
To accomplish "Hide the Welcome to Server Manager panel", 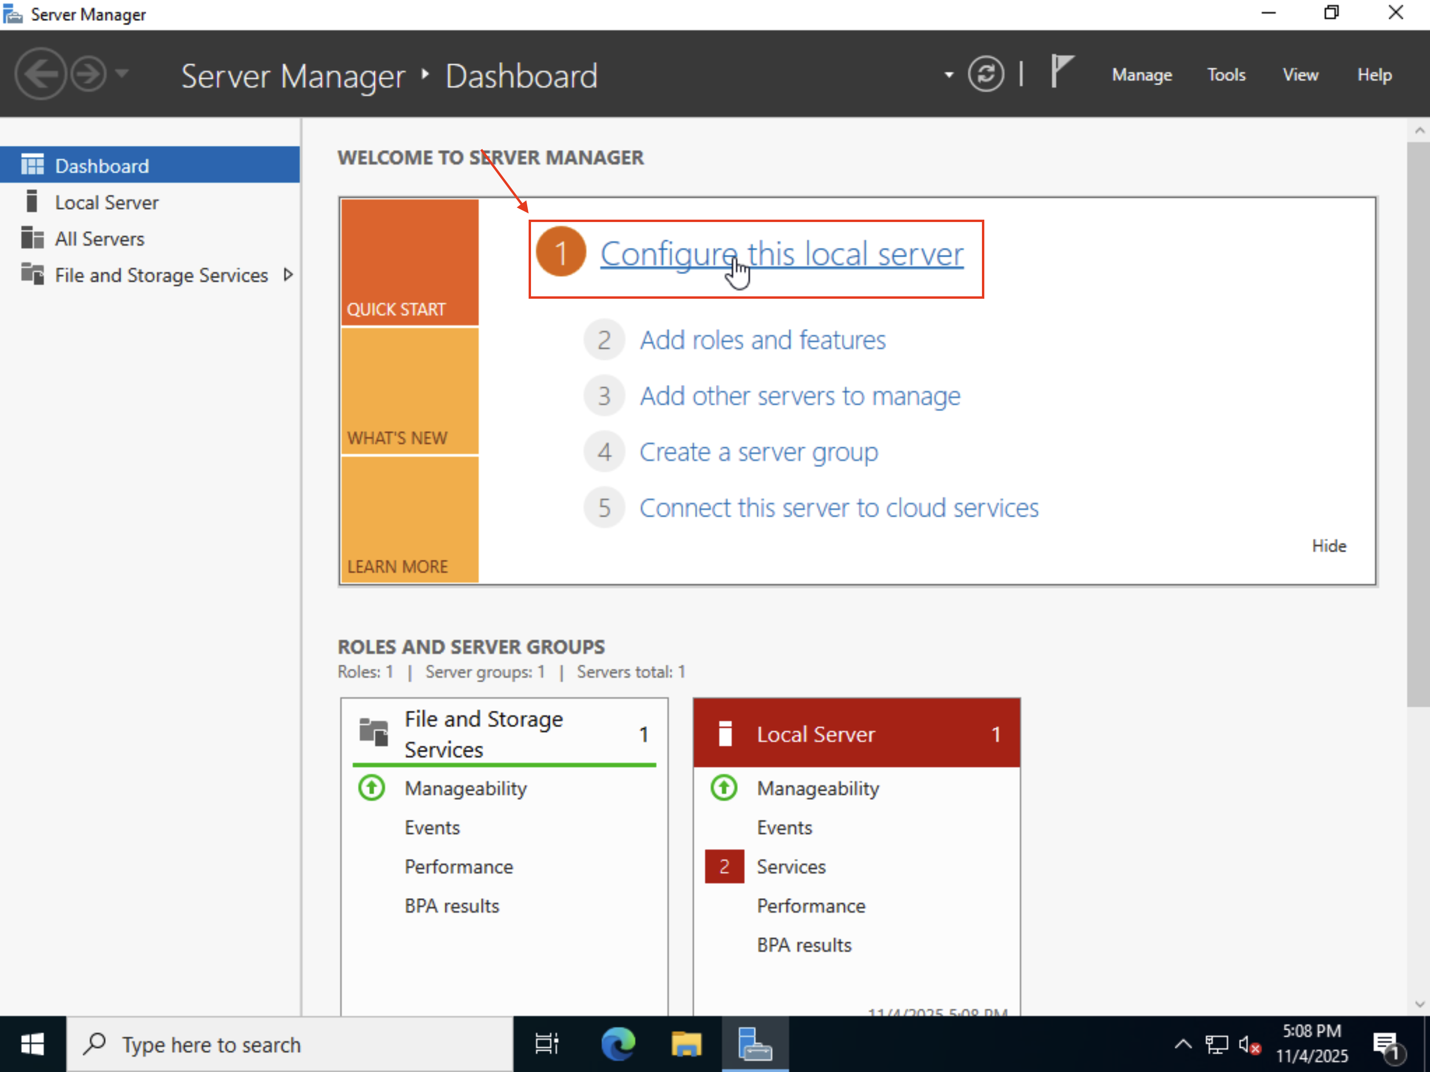I will point(1329,546).
